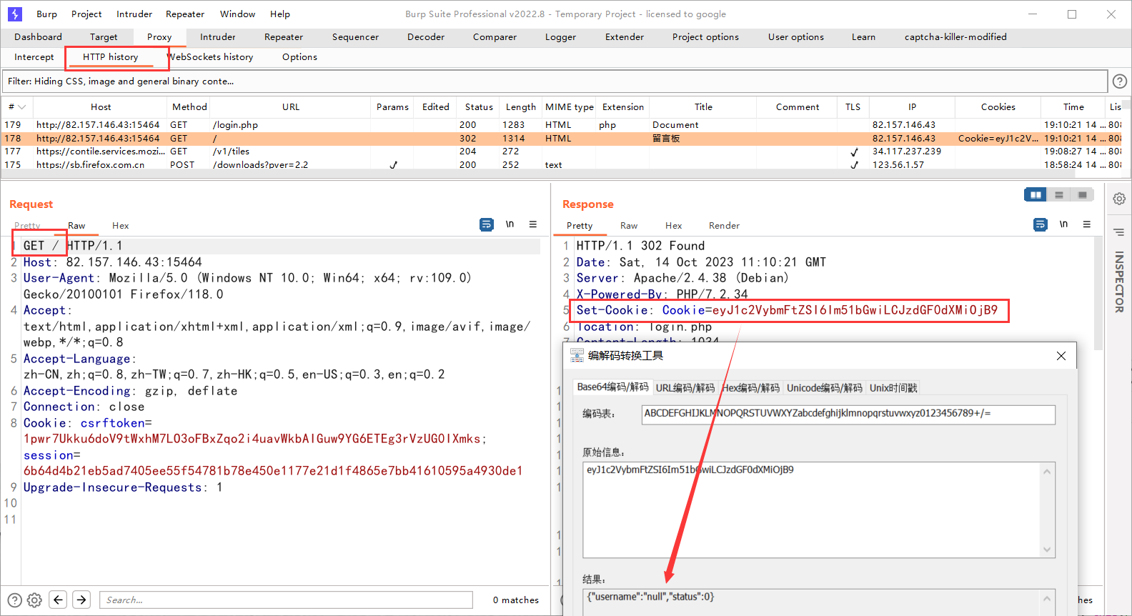Toggle Request message wrap lines icon

click(x=487, y=224)
